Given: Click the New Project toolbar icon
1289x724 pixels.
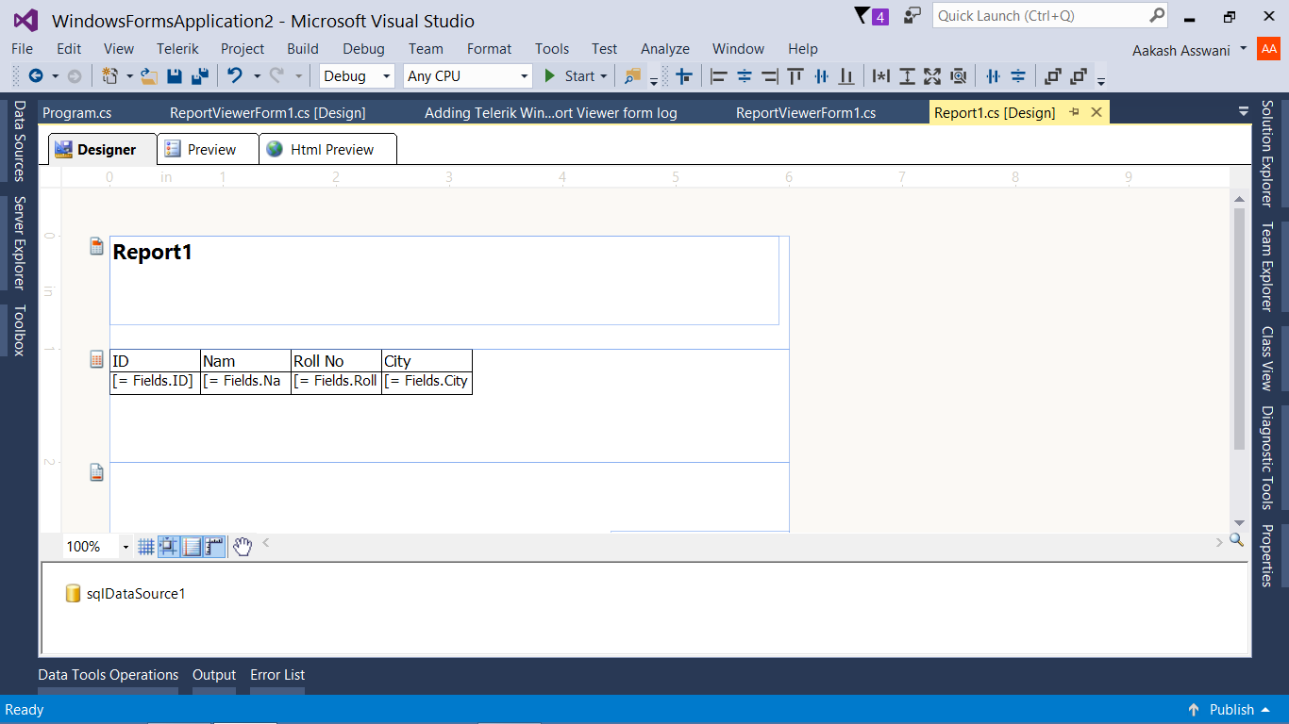Looking at the screenshot, I should tap(109, 76).
